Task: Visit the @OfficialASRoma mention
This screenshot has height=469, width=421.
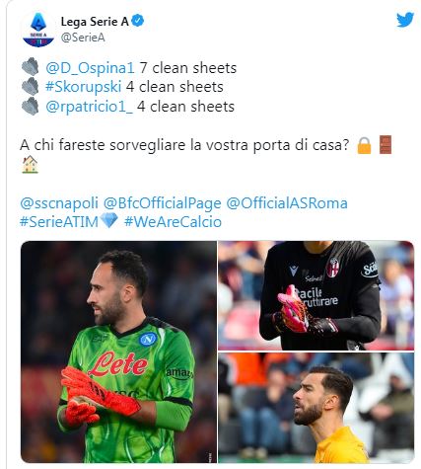Action: pyautogui.click(x=287, y=203)
